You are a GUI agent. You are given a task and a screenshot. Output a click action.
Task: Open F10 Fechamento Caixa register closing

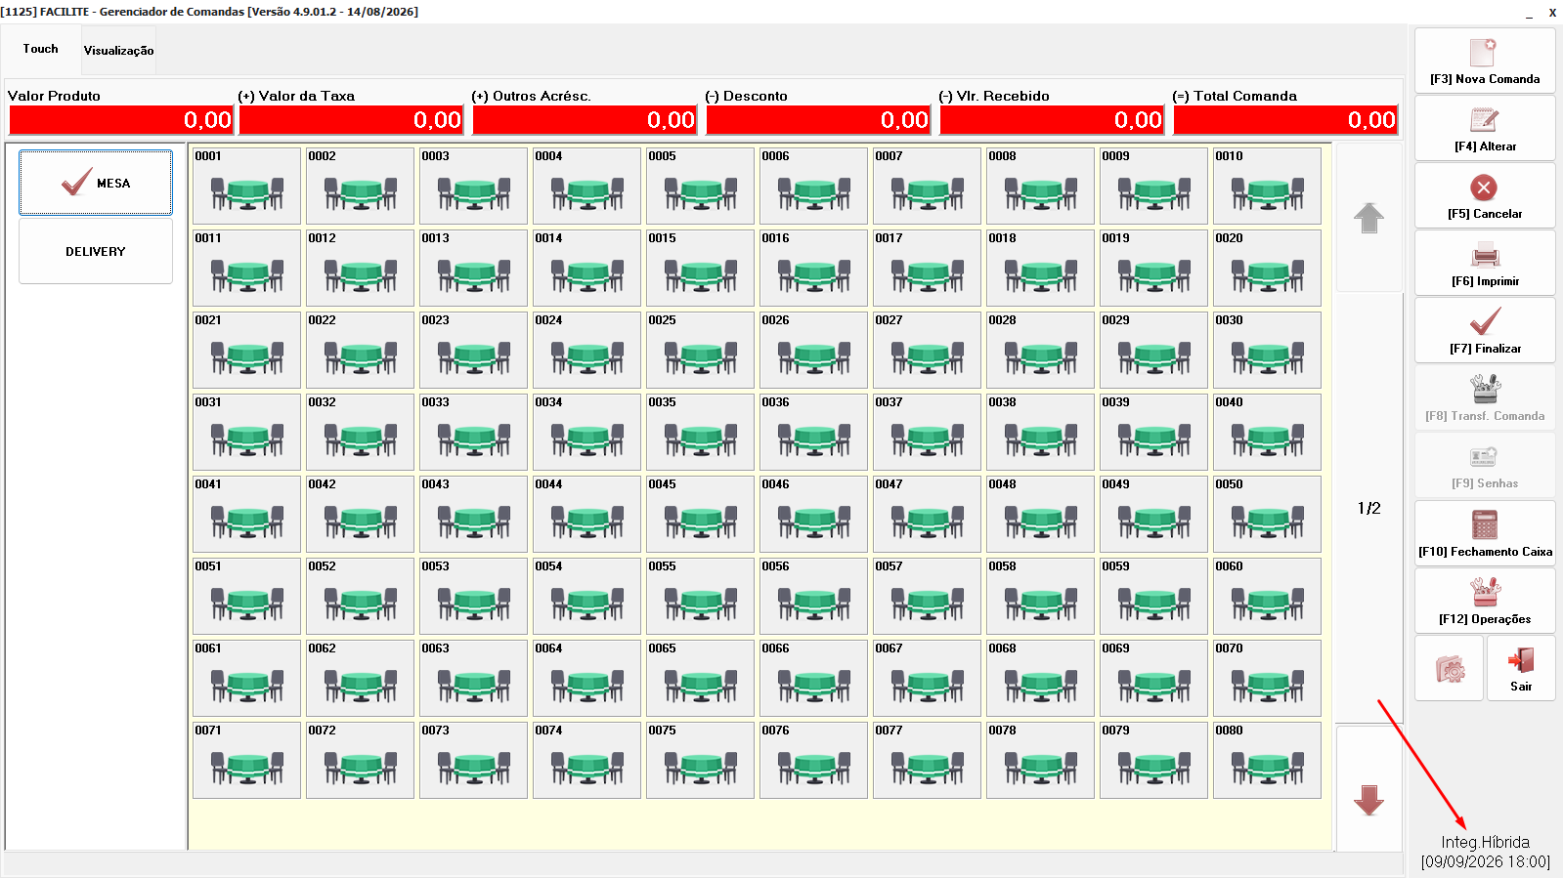click(x=1485, y=533)
